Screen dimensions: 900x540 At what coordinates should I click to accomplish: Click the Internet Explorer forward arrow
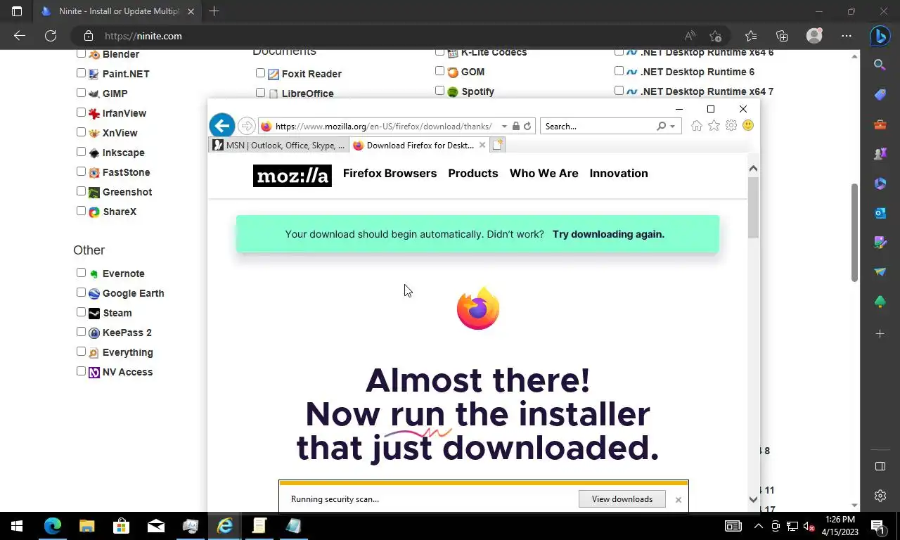tap(246, 127)
